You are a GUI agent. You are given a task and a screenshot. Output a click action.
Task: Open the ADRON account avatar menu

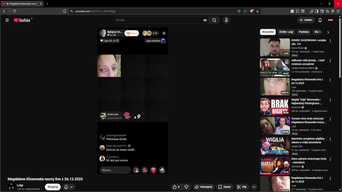[331, 20]
